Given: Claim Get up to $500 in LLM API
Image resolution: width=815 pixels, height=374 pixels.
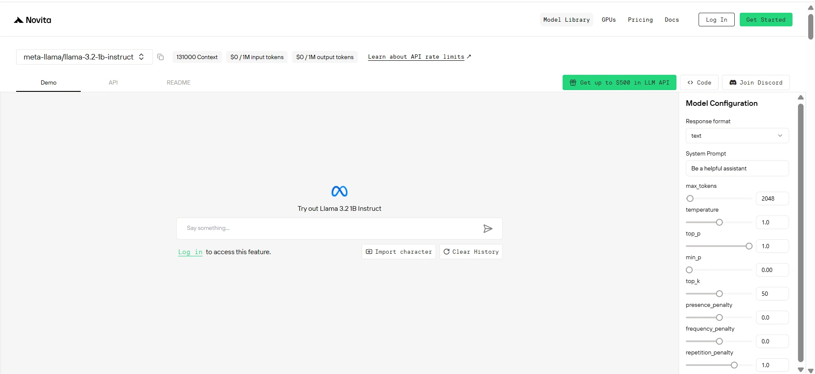Looking at the screenshot, I should pos(619,82).
